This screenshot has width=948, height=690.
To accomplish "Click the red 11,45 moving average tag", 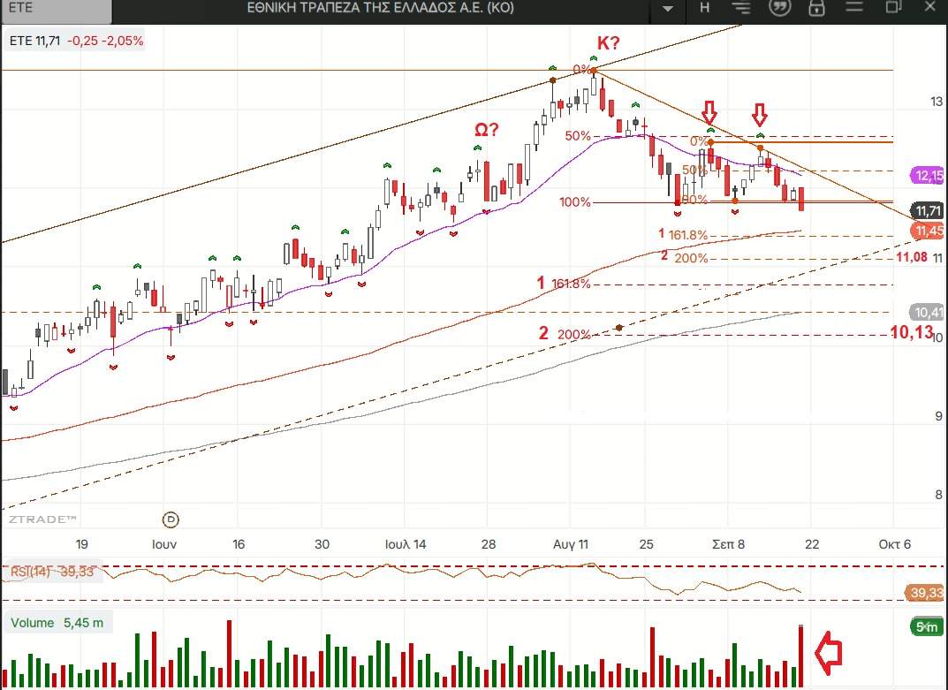I will (x=928, y=231).
